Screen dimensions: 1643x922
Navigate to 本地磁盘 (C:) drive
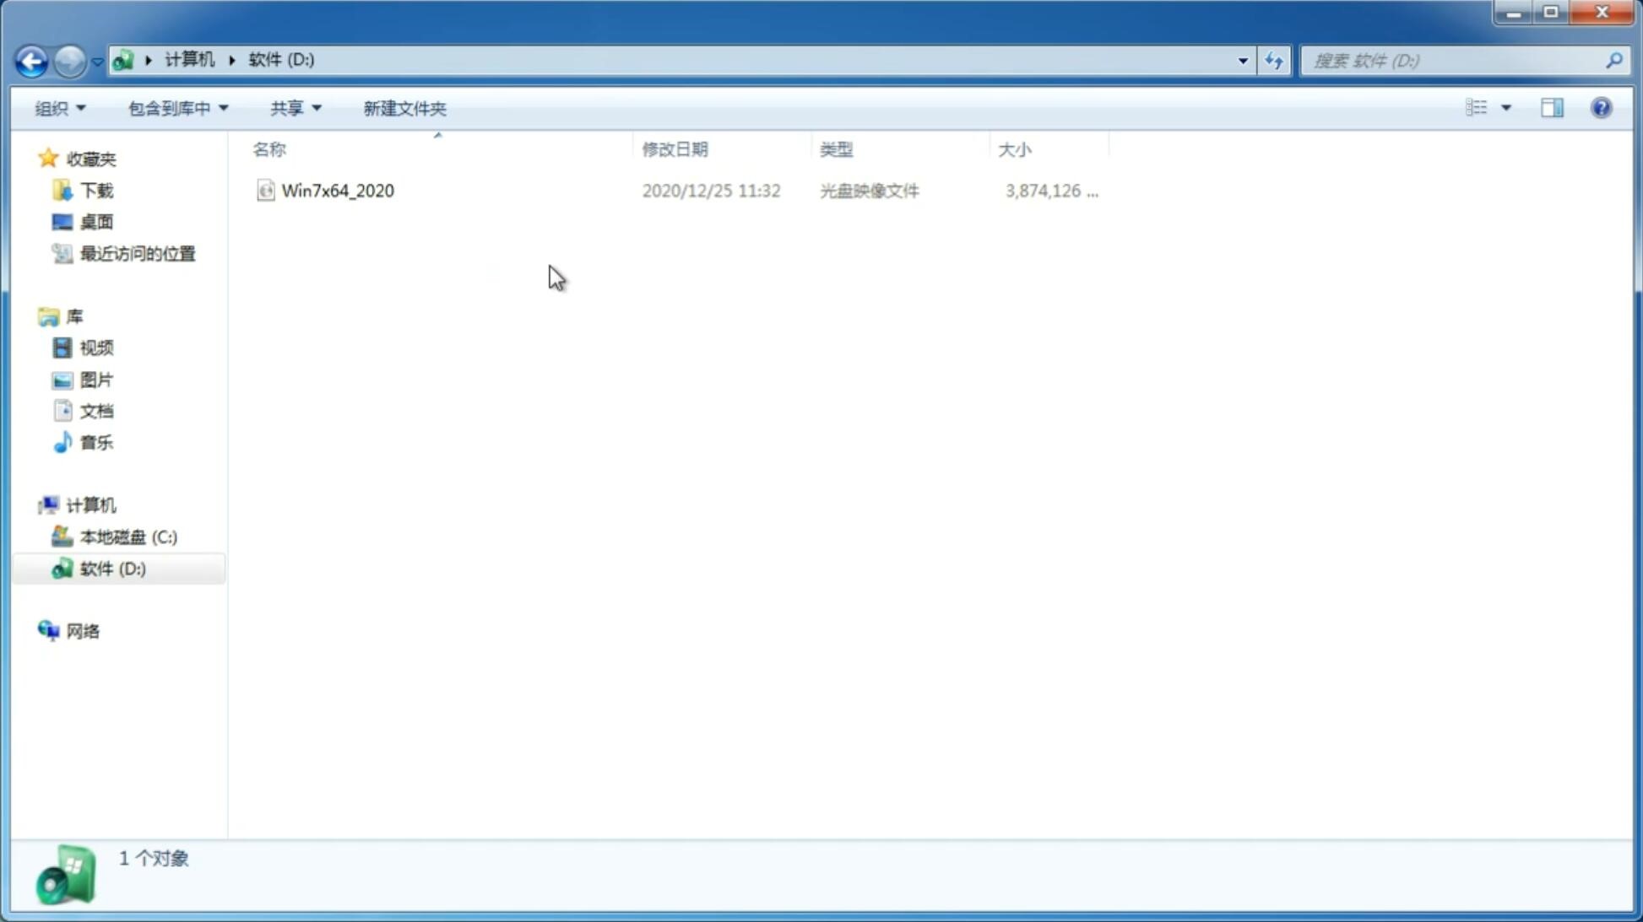[x=127, y=536]
